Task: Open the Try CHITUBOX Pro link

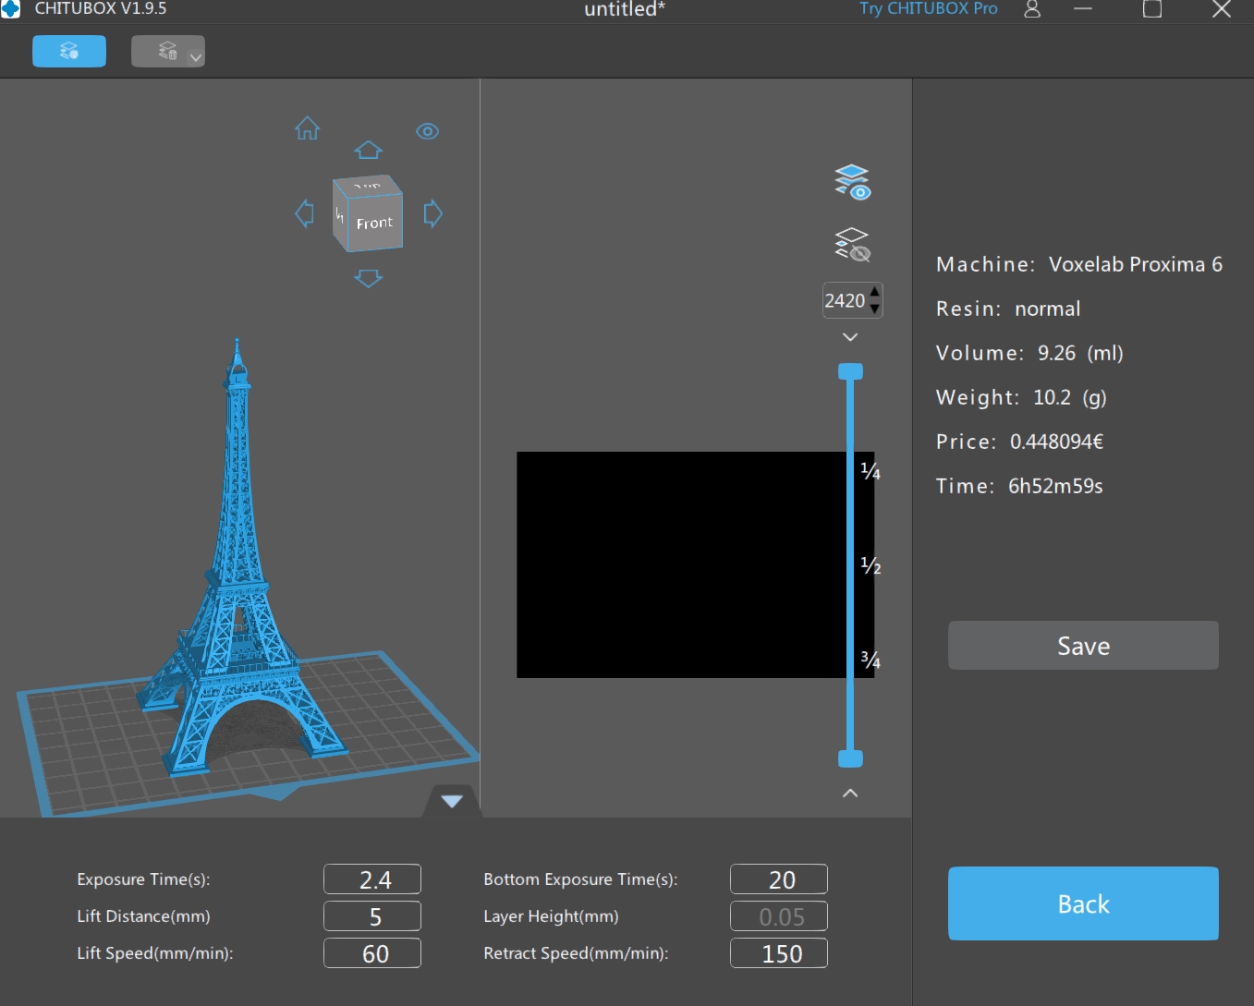Action: (928, 8)
